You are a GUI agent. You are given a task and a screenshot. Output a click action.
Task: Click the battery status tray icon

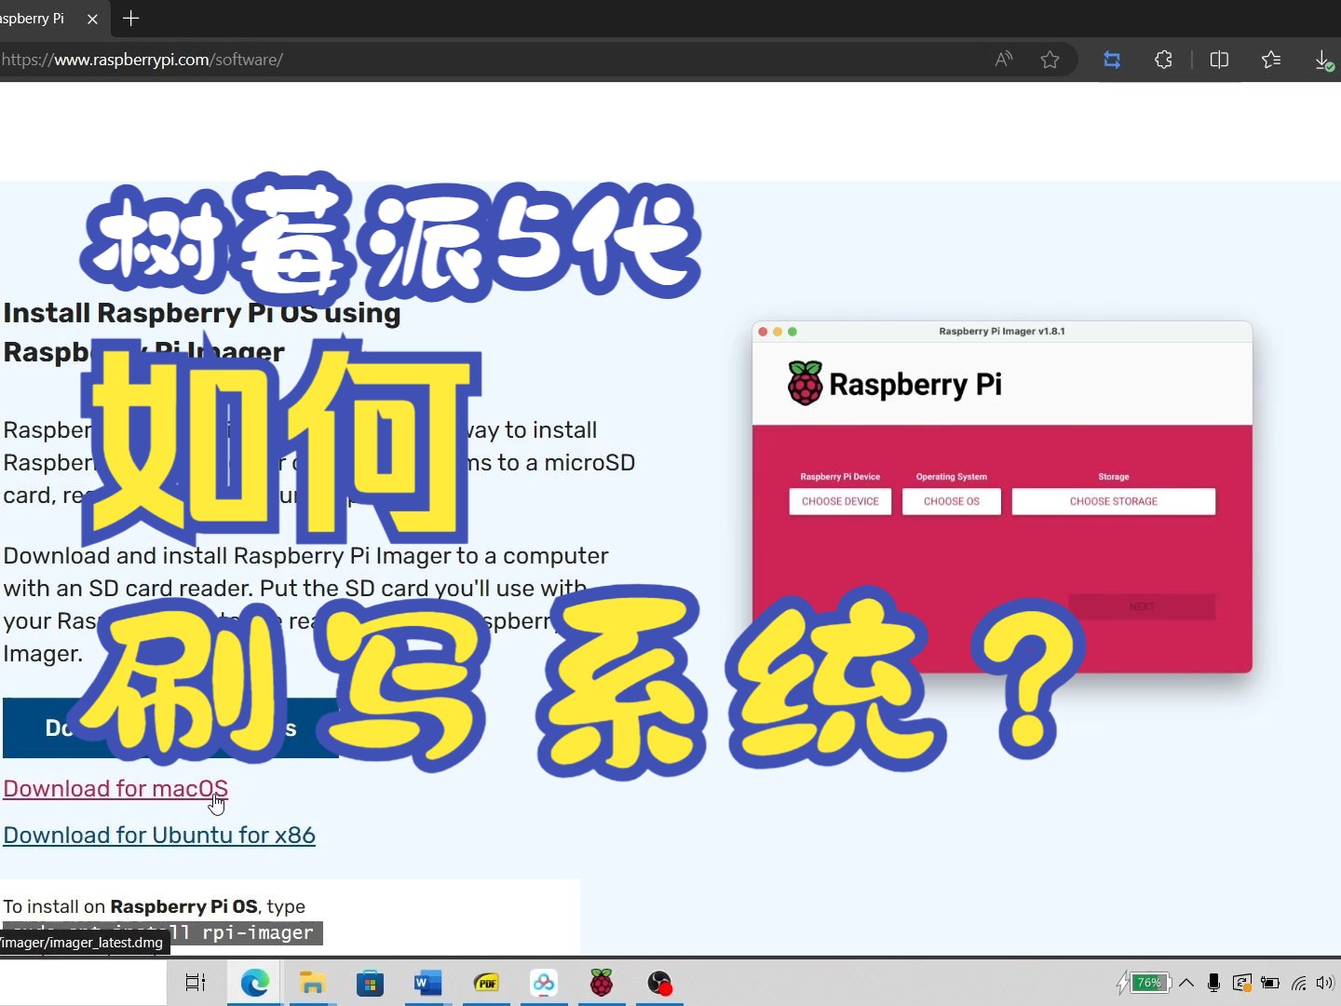[x=1269, y=983]
